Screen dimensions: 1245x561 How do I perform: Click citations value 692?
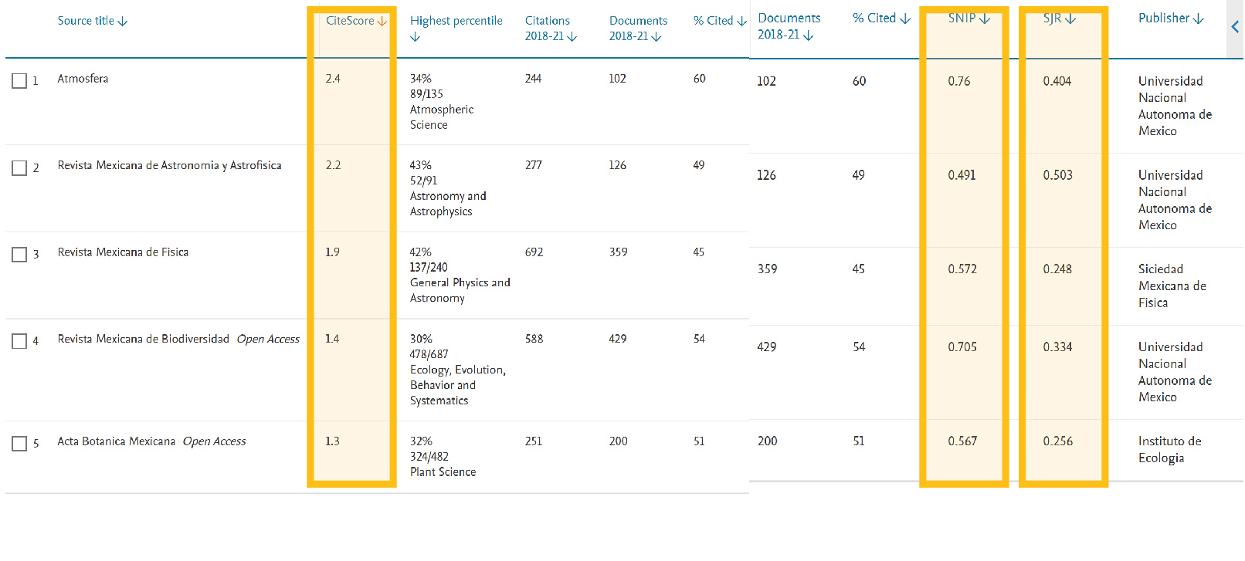(x=534, y=252)
